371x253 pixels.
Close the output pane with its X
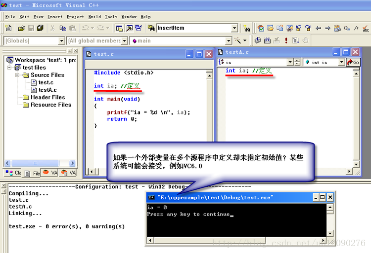(3, 185)
